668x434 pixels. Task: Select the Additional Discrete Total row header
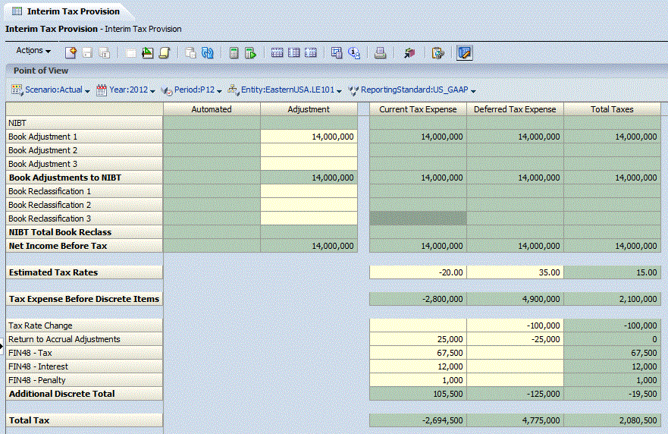point(84,394)
